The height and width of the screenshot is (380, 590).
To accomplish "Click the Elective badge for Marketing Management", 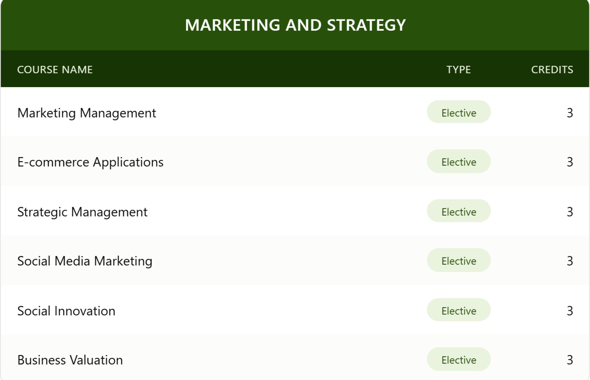I will pyautogui.click(x=459, y=112).
